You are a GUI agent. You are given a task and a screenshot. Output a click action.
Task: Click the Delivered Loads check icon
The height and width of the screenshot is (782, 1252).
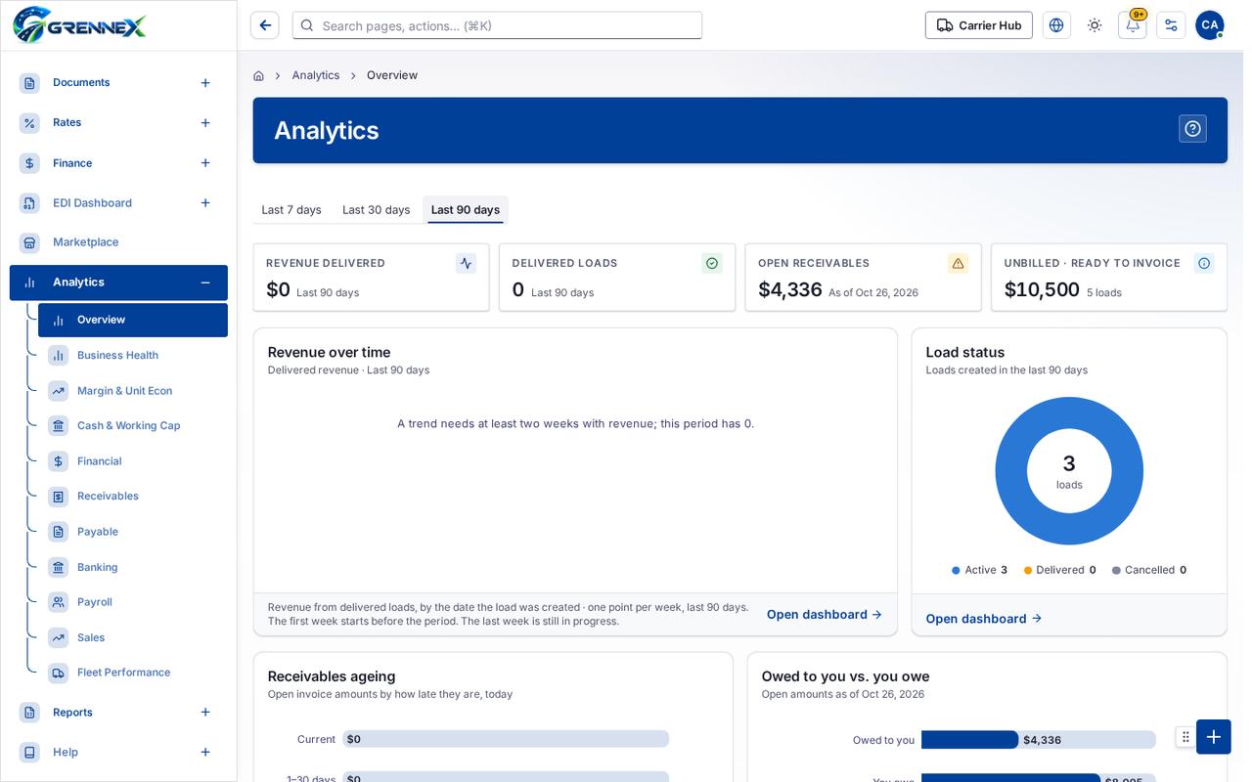pos(712,263)
